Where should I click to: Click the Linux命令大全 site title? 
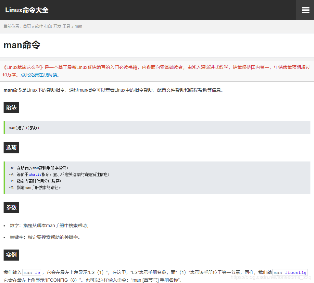(x=27, y=10)
